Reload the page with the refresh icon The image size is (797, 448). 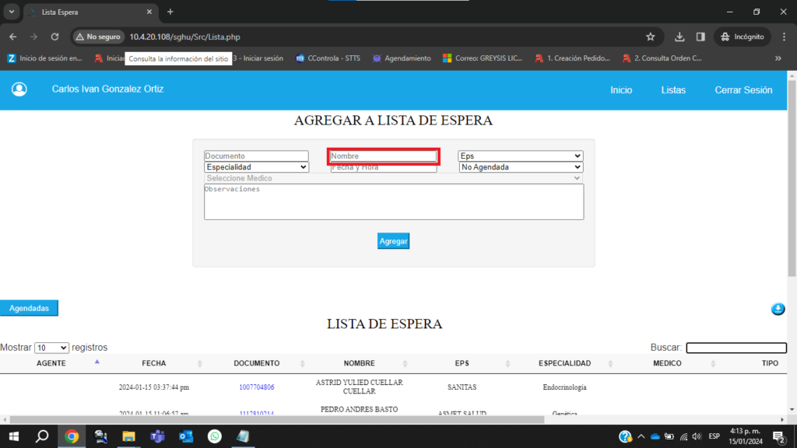pos(54,37)
